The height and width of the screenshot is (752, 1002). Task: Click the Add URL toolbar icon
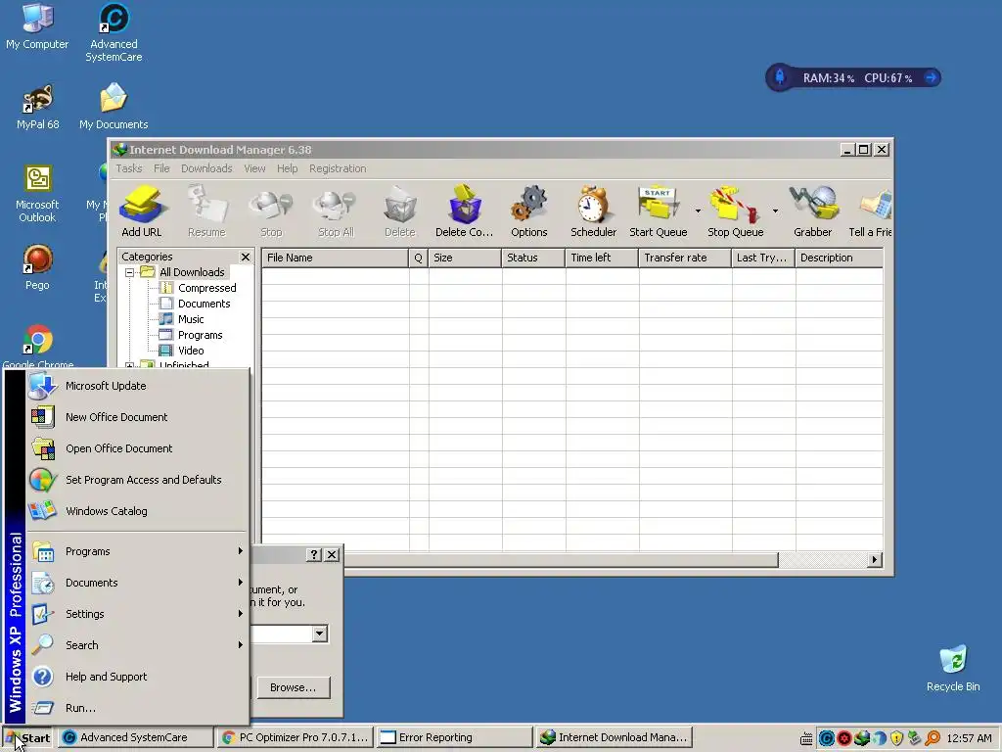click(x=142, y=211)
